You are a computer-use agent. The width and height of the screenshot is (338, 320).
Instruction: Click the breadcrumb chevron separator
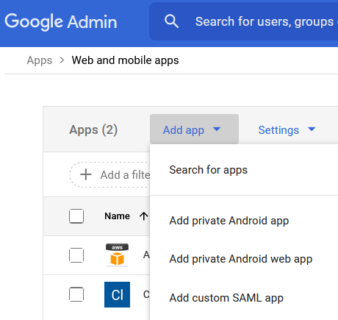(62, 60)
